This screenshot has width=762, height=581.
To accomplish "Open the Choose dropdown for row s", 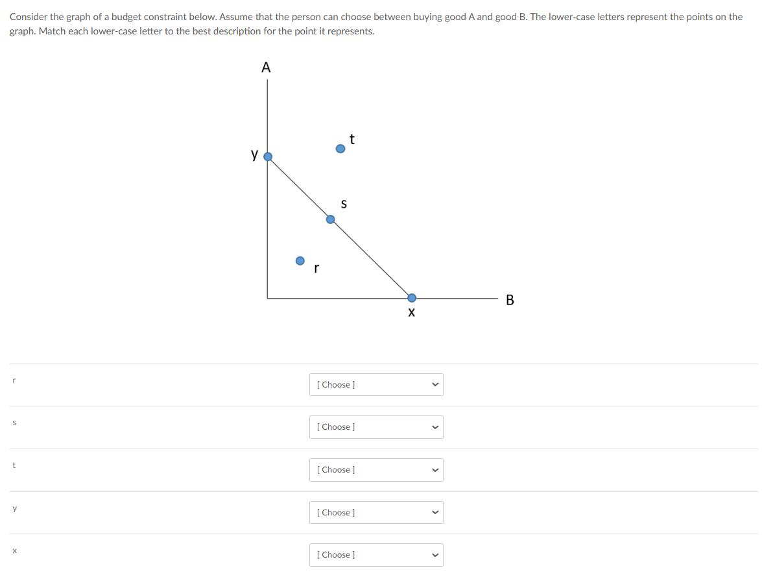I will (x=376, y=426).
